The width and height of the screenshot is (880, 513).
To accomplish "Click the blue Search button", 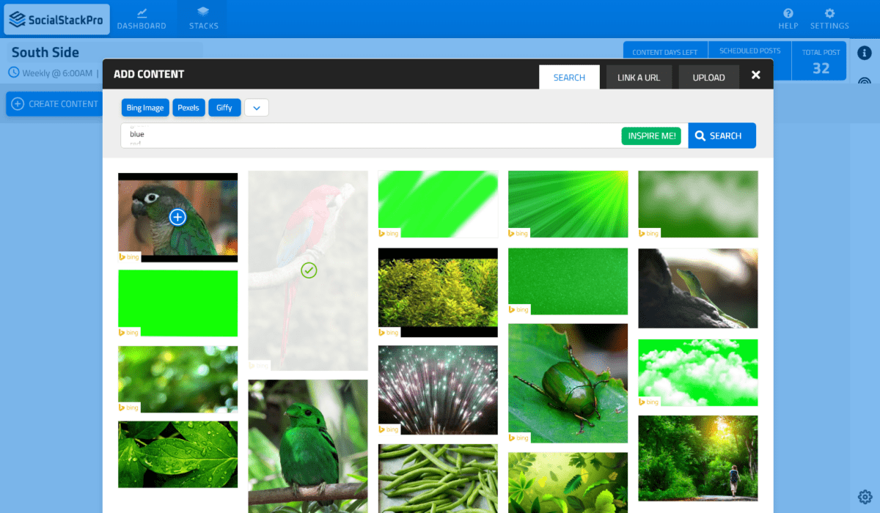I will point(722,136).
